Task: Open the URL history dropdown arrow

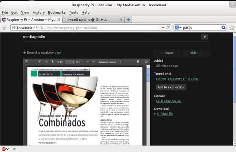Action: [163, 27]
